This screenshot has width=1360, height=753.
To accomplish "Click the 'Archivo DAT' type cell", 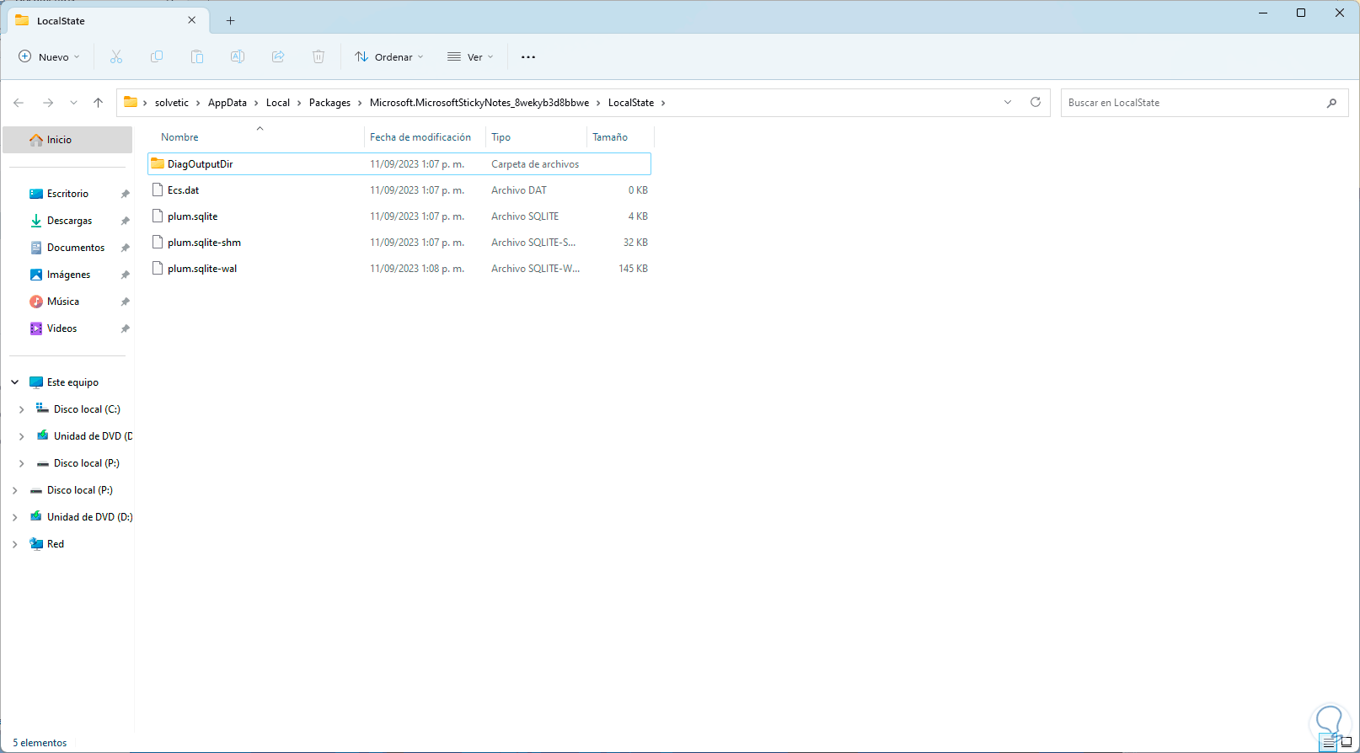I will point(519,190).
